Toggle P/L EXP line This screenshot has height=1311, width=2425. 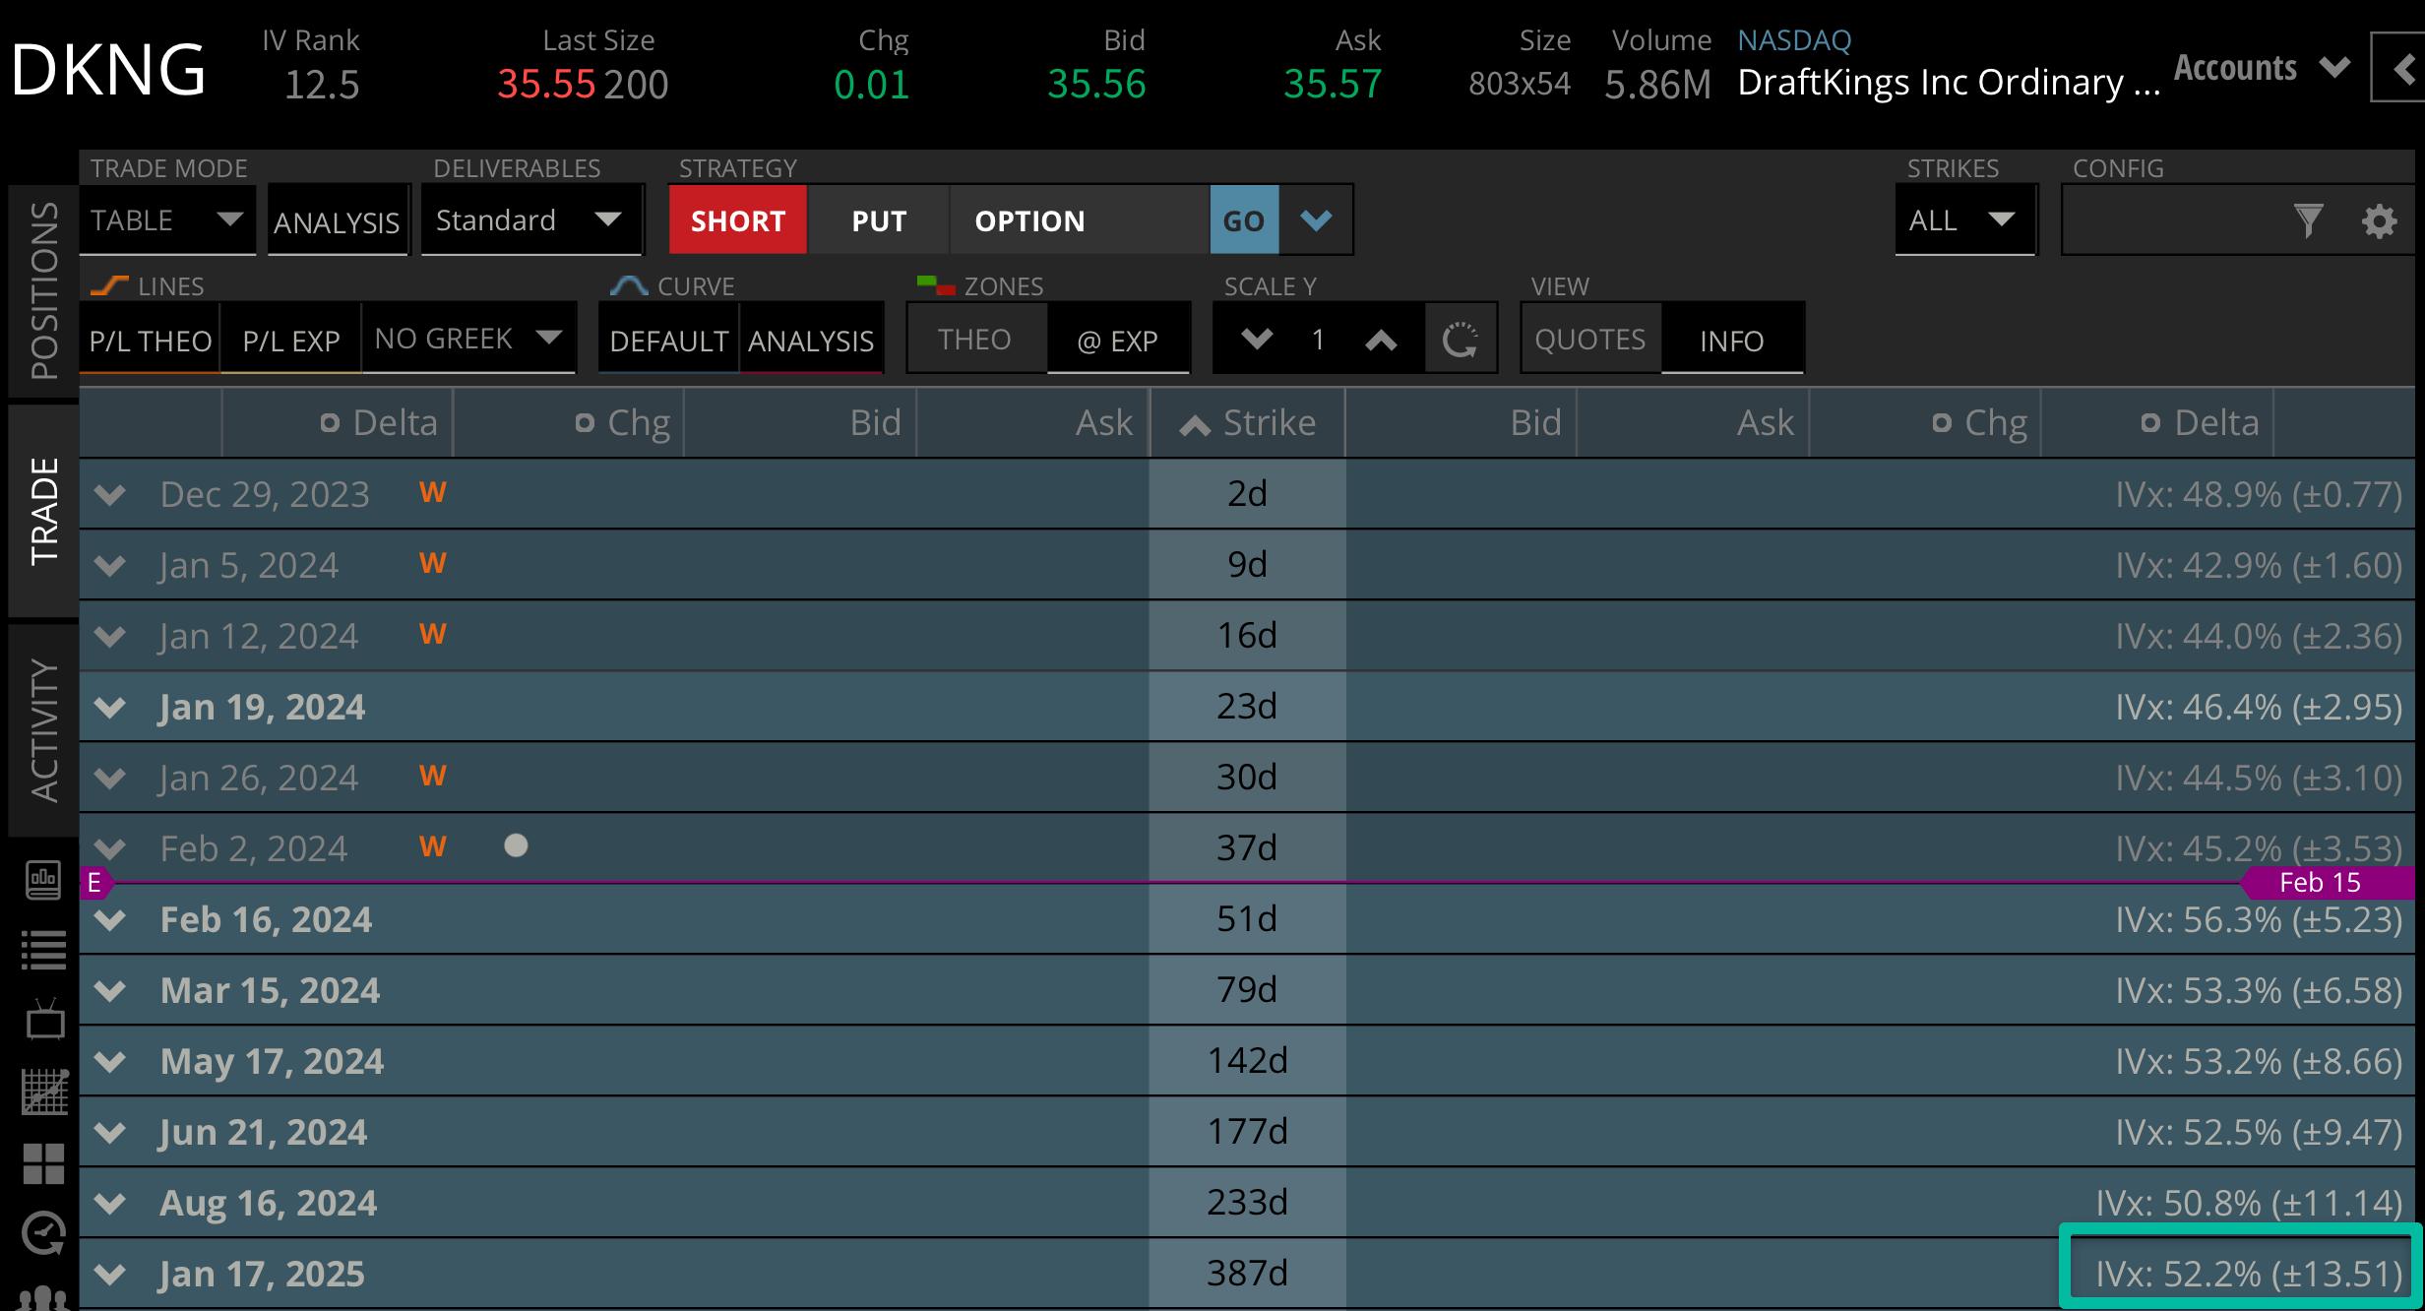(291, 341)
